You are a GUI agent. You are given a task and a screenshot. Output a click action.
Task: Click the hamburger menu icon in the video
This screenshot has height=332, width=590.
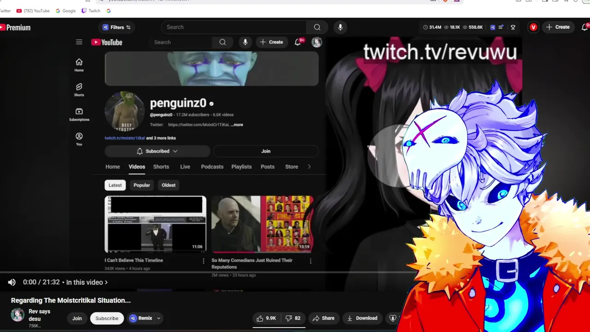pos(79,42)
